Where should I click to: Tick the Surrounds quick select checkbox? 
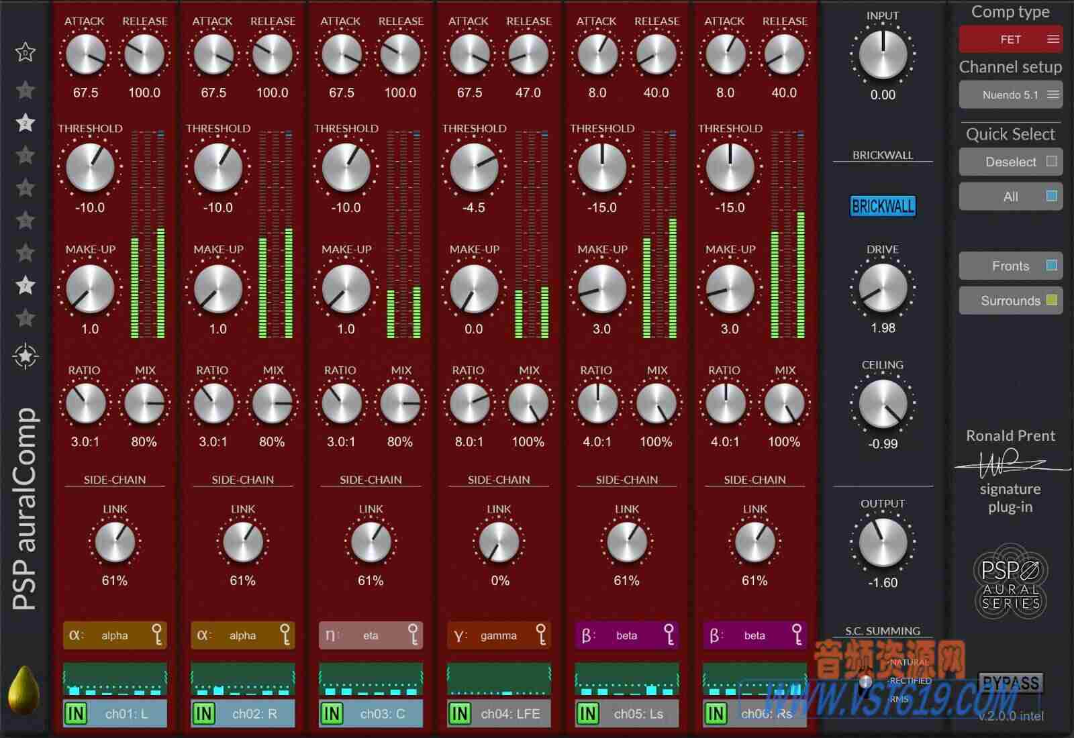[1051, 300]
